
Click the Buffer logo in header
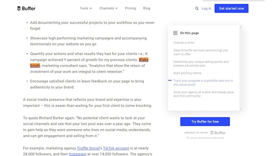click(x=26, y=8)
